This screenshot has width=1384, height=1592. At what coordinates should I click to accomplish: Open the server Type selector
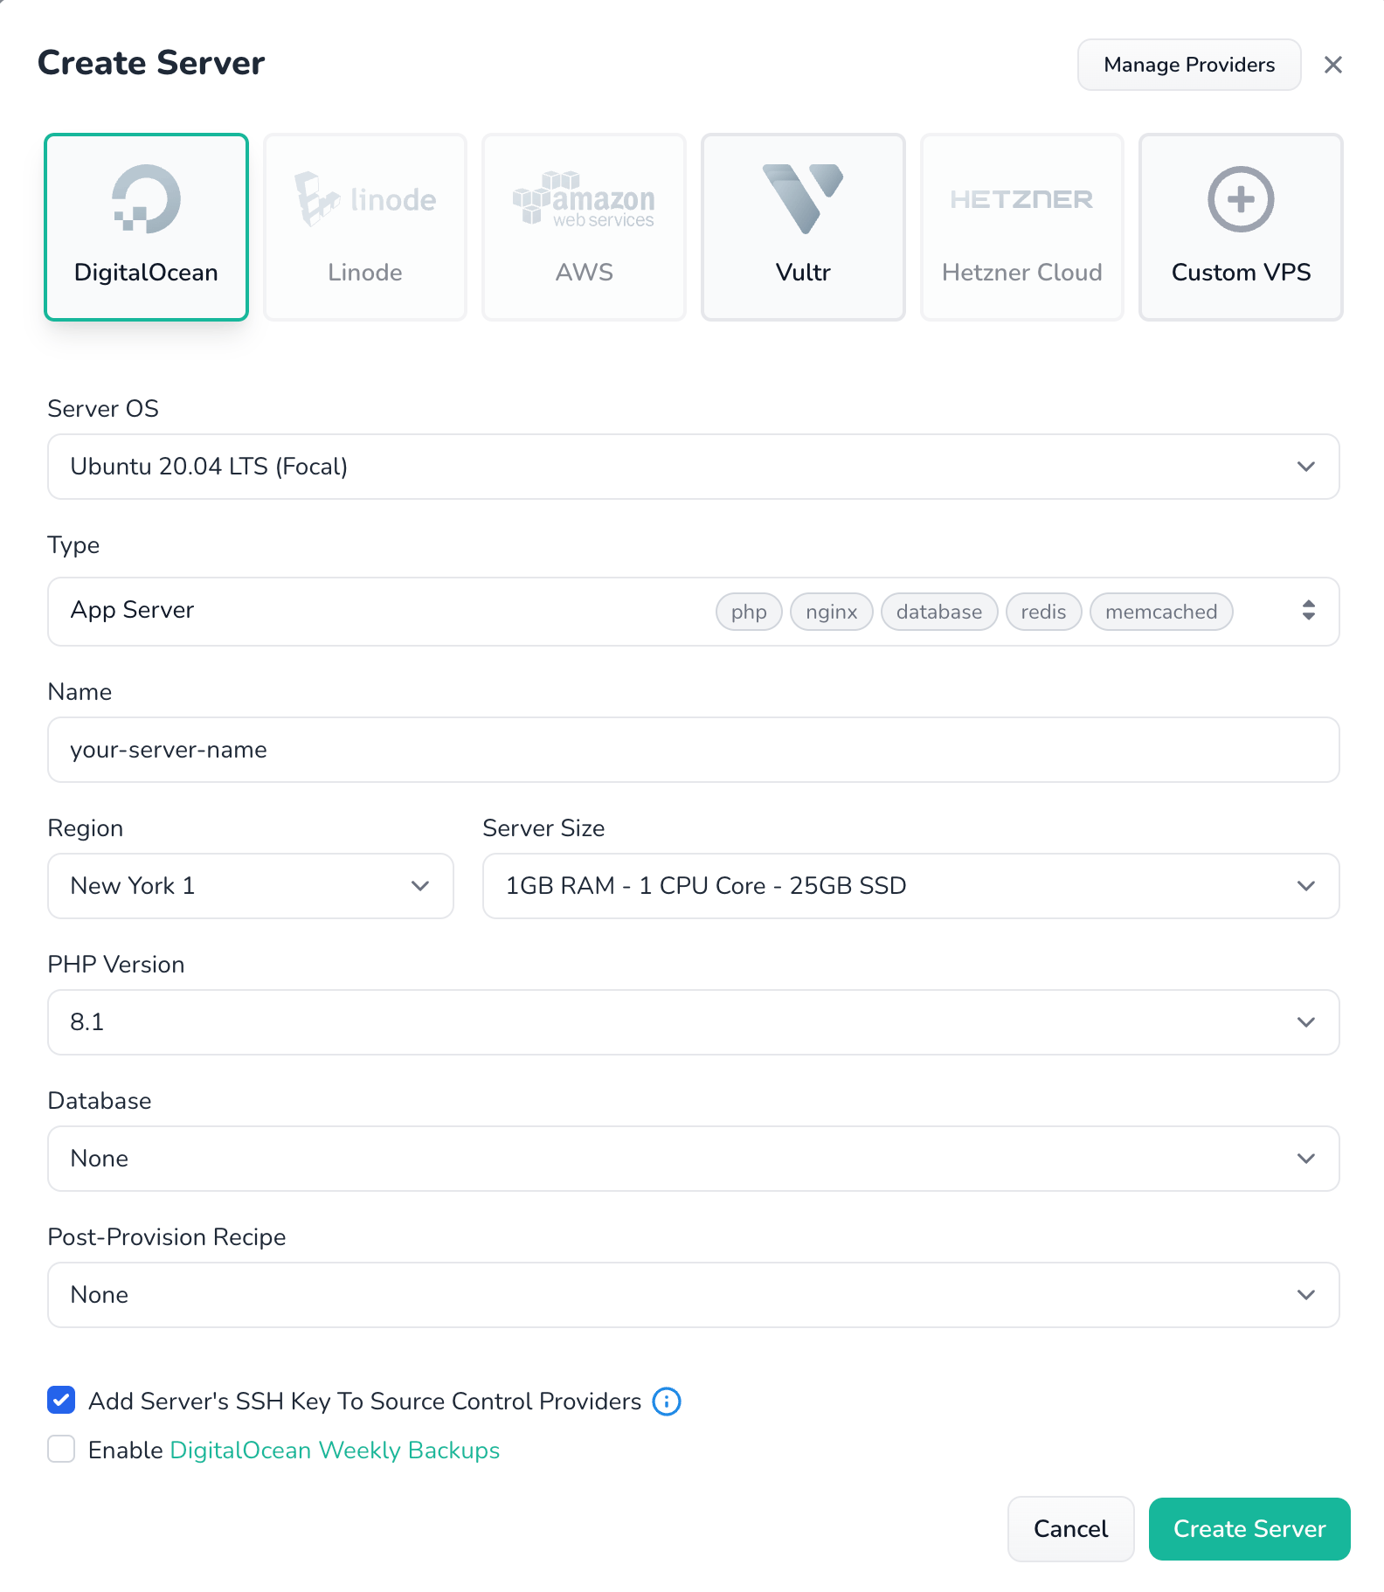tap(694, 612)
